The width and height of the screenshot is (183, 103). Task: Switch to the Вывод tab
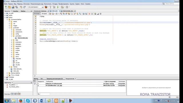coord(36,79)
